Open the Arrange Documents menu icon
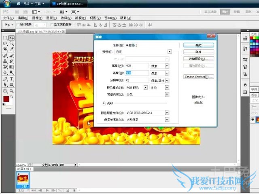 point(62,12)
